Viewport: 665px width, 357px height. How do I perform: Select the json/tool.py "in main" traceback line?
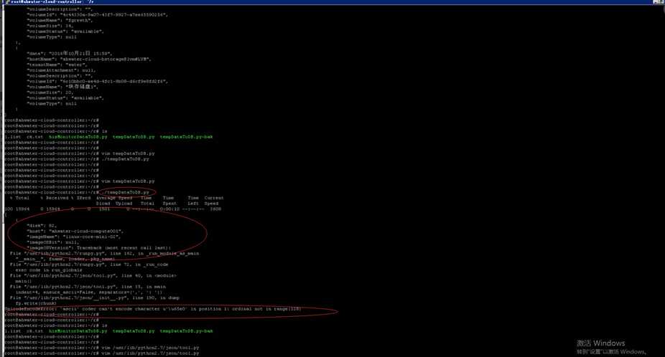click(x=88, y=287)
